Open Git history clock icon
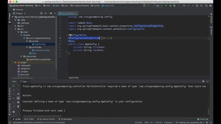Viewport: 221px width, 124px height. point(197,6)
